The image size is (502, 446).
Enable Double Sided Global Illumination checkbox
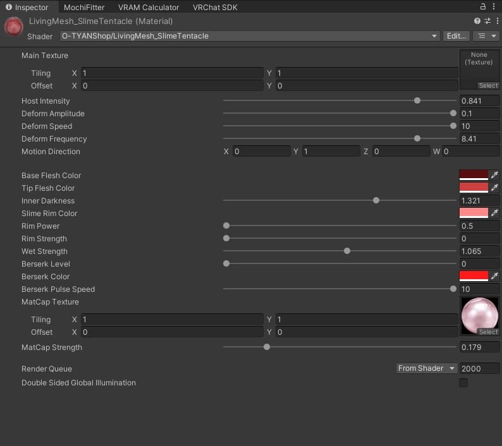(x=463, y=383)
